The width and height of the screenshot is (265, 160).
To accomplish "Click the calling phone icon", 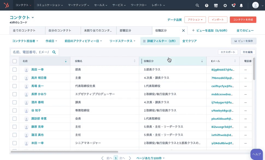I will tap(233, 5).
